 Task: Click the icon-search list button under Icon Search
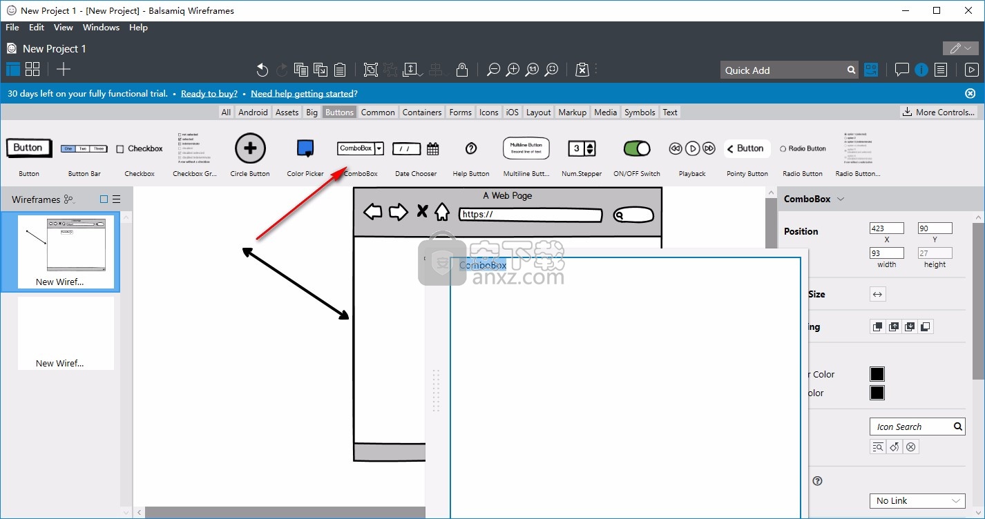(x=878, y=447)
